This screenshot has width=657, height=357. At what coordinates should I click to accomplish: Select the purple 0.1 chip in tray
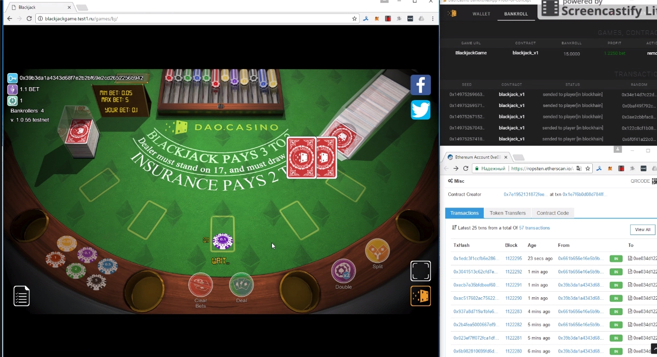(87, 254)
